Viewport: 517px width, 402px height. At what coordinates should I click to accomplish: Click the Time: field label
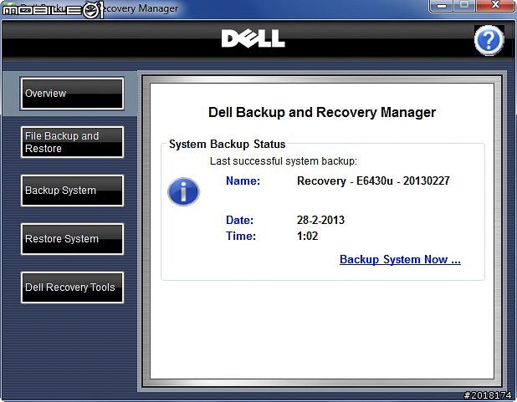[x=241, y=236]
